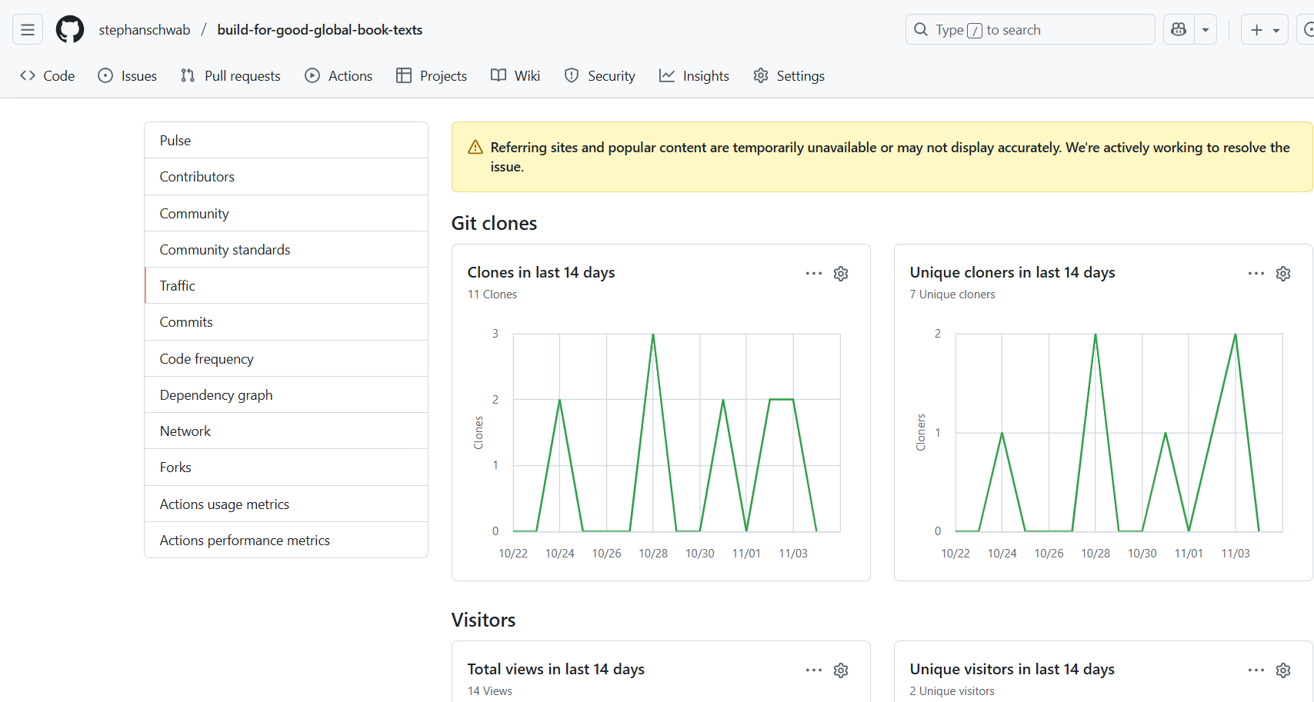
Task: Select Contributors in the Insights sidebar
Action: (x=197, y=177)
